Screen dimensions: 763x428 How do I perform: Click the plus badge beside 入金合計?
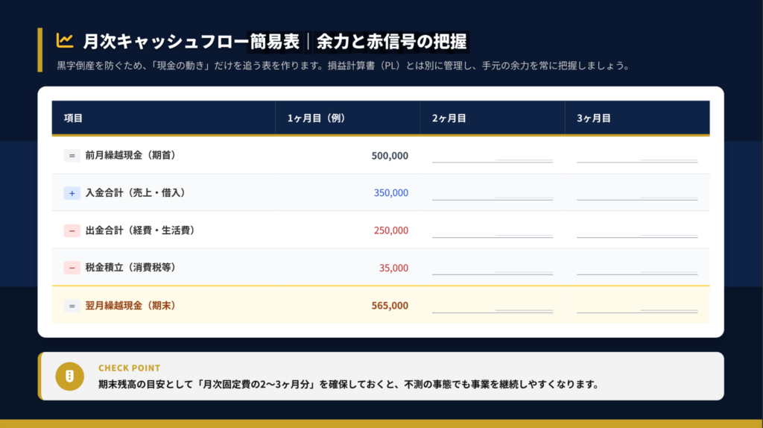72,193
